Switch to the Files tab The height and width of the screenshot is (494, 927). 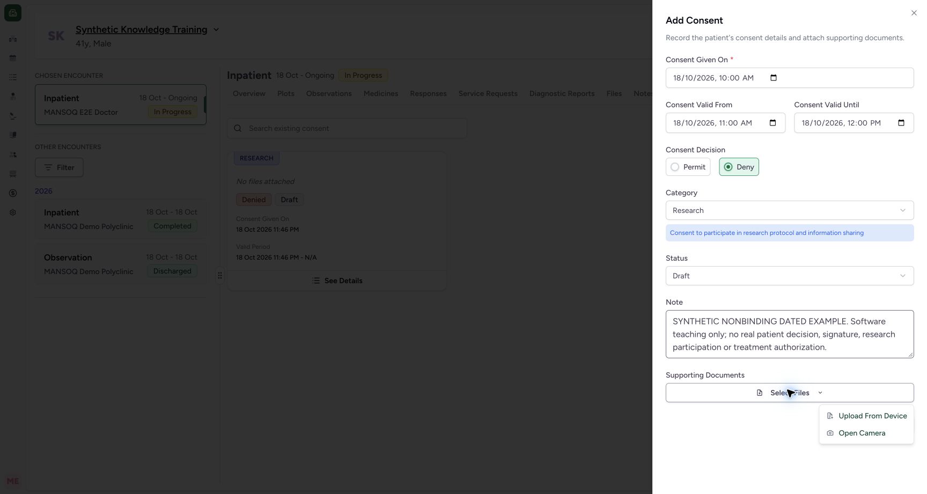coord(614,93)
